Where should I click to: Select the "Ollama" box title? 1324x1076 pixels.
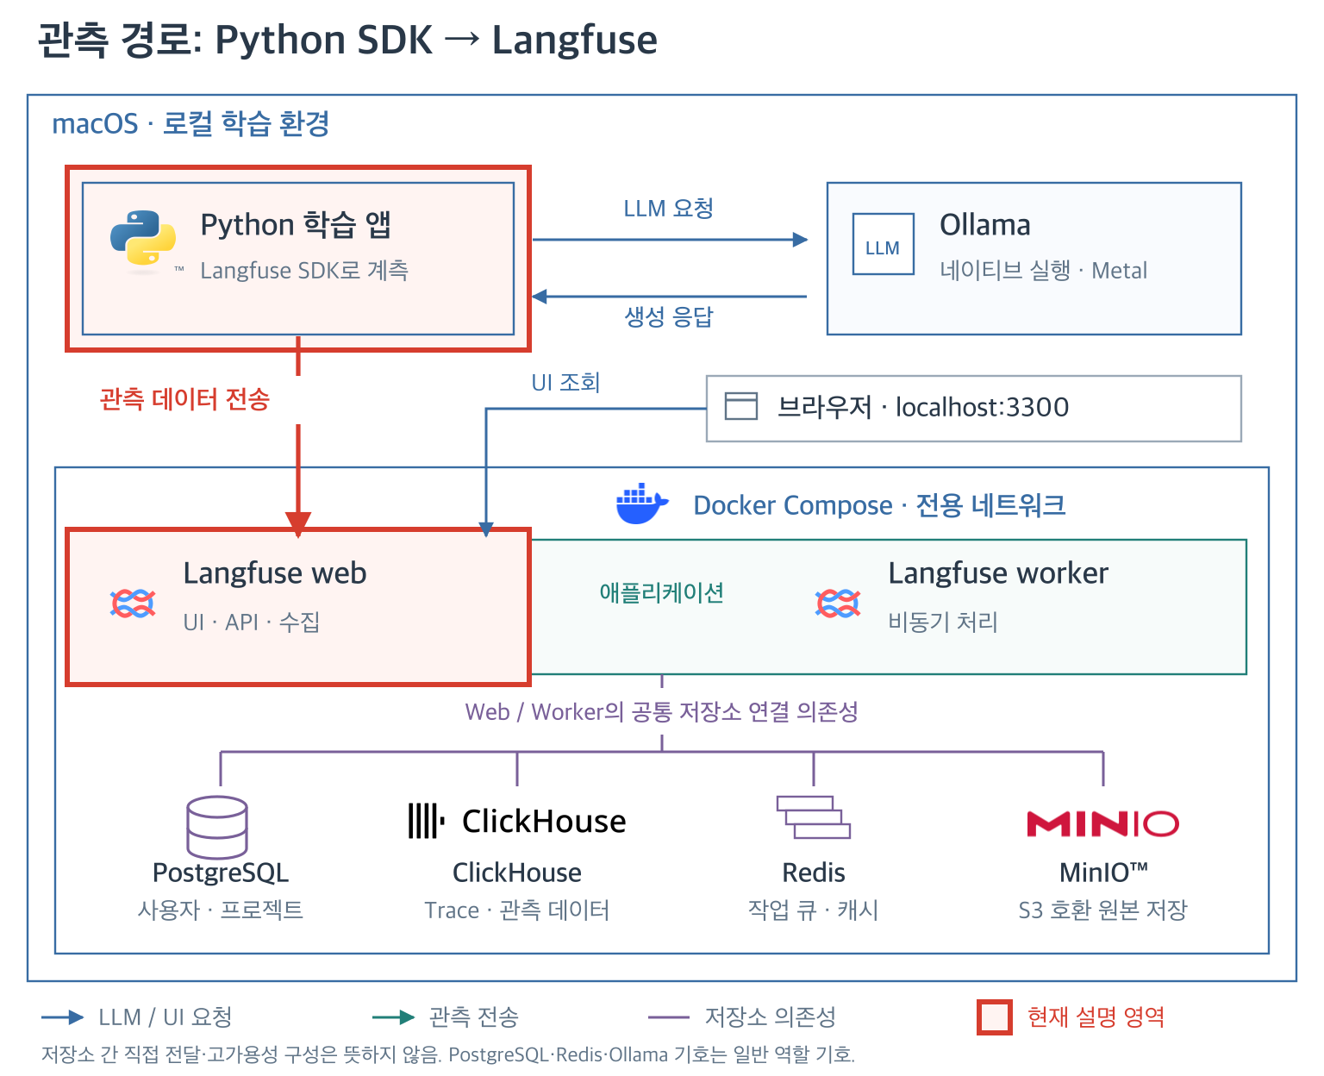coord(985,225)
